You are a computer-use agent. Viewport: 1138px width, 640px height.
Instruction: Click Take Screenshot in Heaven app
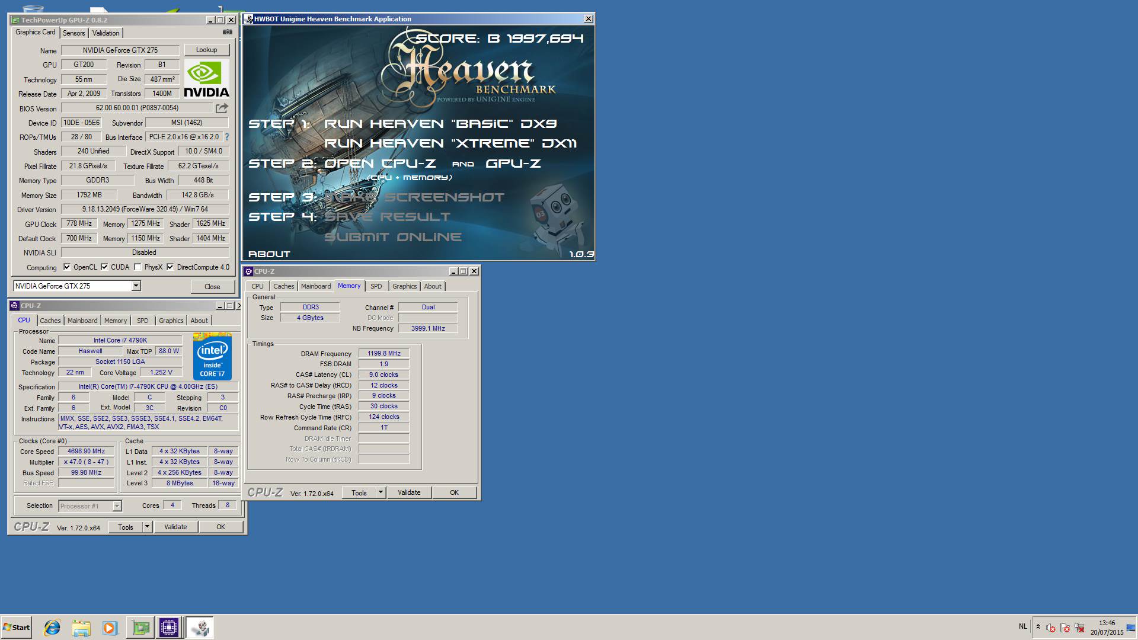pos(414,197)
